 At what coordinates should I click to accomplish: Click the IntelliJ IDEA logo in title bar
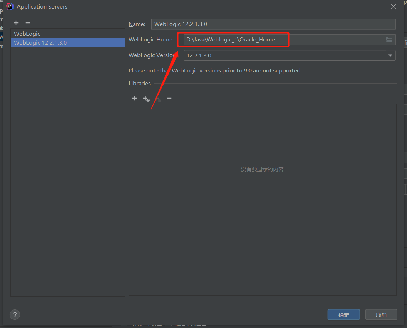click(x=10, y=6)
